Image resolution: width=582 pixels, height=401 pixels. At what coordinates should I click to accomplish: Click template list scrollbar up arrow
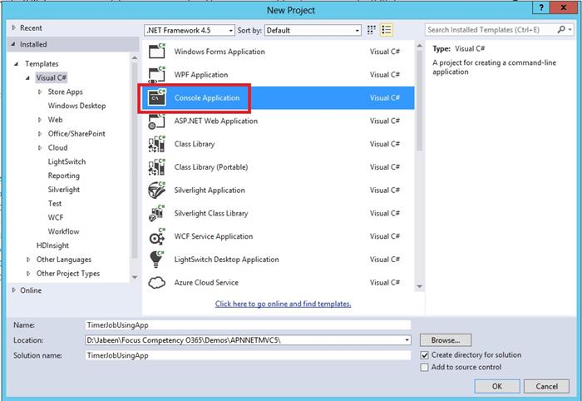click(x=419, y=46)
